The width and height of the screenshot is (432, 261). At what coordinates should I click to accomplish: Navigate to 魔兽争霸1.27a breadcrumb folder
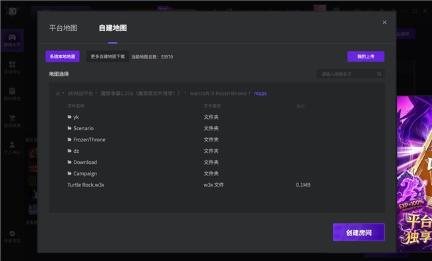pyautogui.click(x=140, y=94)
